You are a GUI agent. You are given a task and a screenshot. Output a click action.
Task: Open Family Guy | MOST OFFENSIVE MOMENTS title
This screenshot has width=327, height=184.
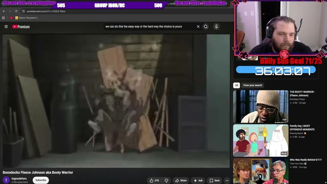click(x=302, y=128)
